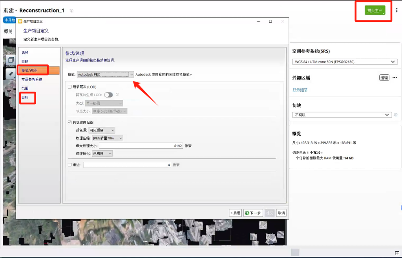Click the info icon beside 切块 dropdown

pyautogui.click(x=396, y=115)
